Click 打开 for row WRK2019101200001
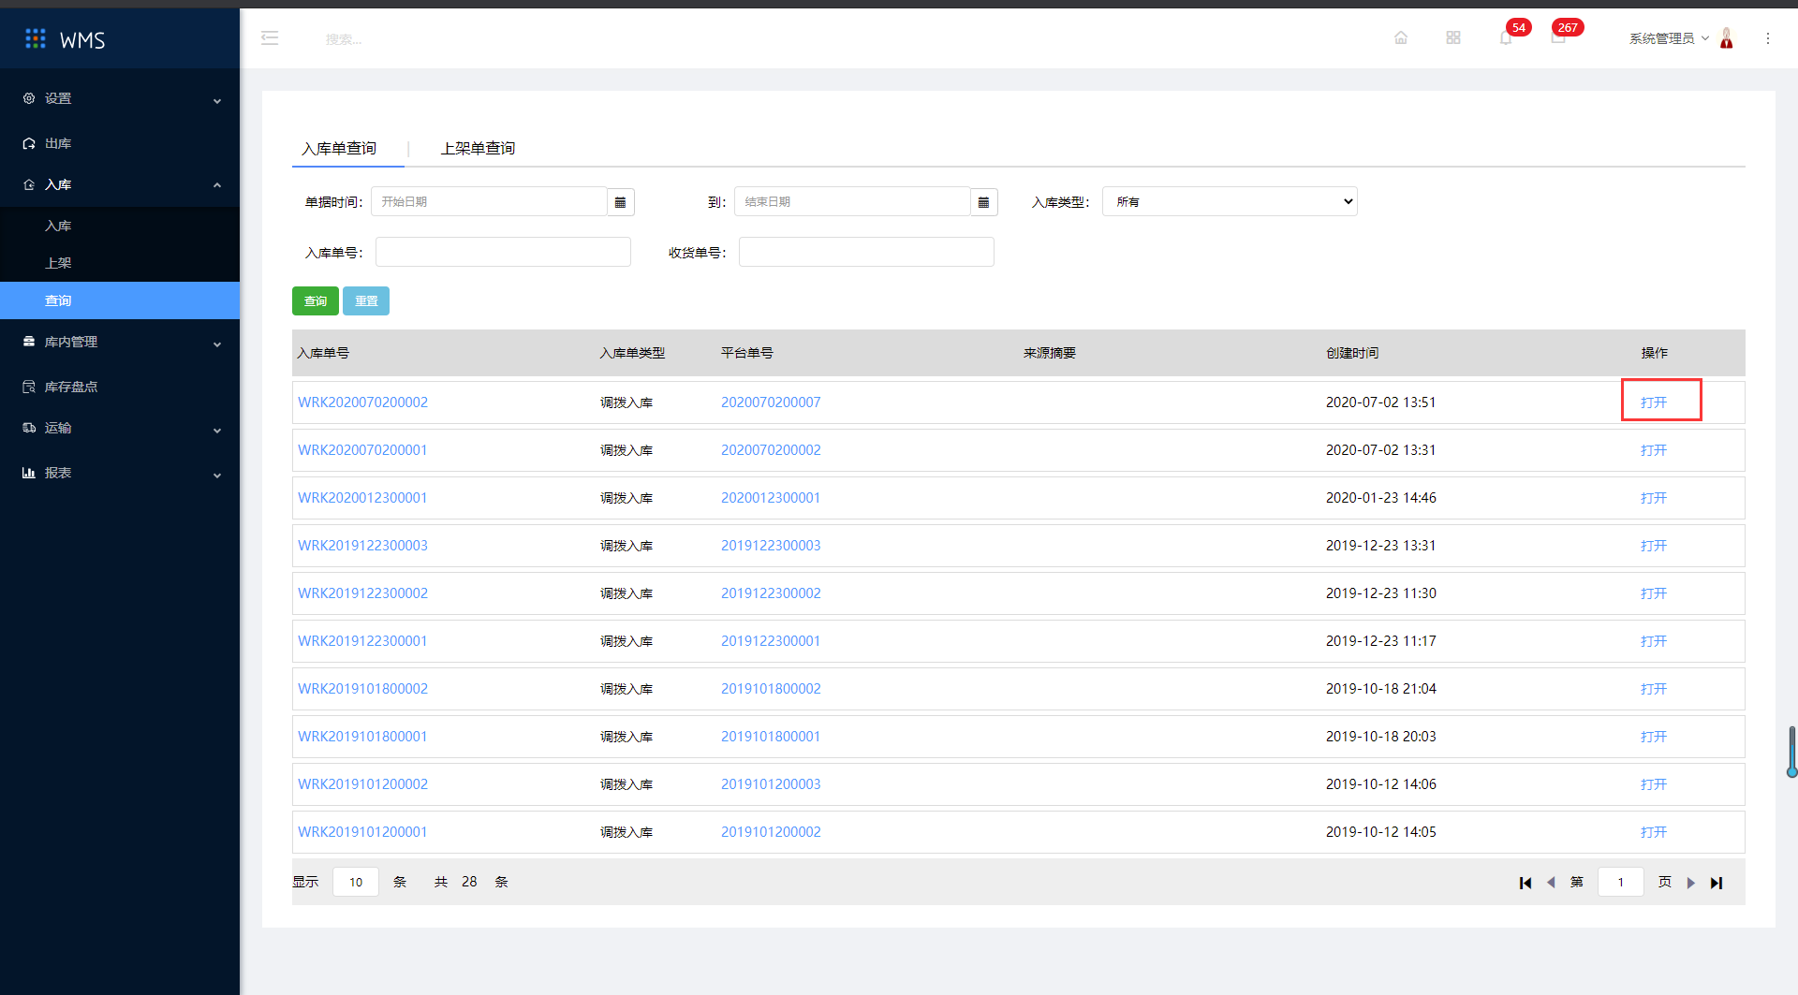Viewport: 1798px width, 995px height. point(1654,832)
